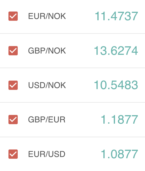Deselect the EUR/USD checkbox
The image size is (145, 171).
pyautogui.click(x=13, y=154)
